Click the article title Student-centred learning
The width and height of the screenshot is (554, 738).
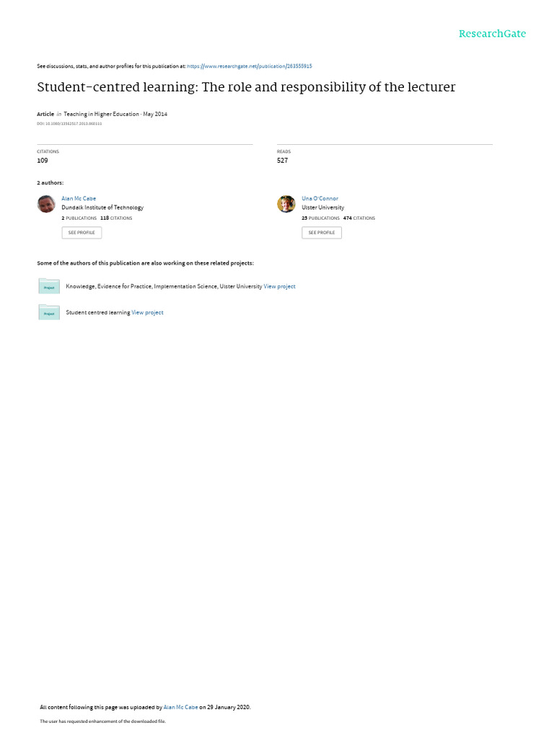tap(246, 87)
